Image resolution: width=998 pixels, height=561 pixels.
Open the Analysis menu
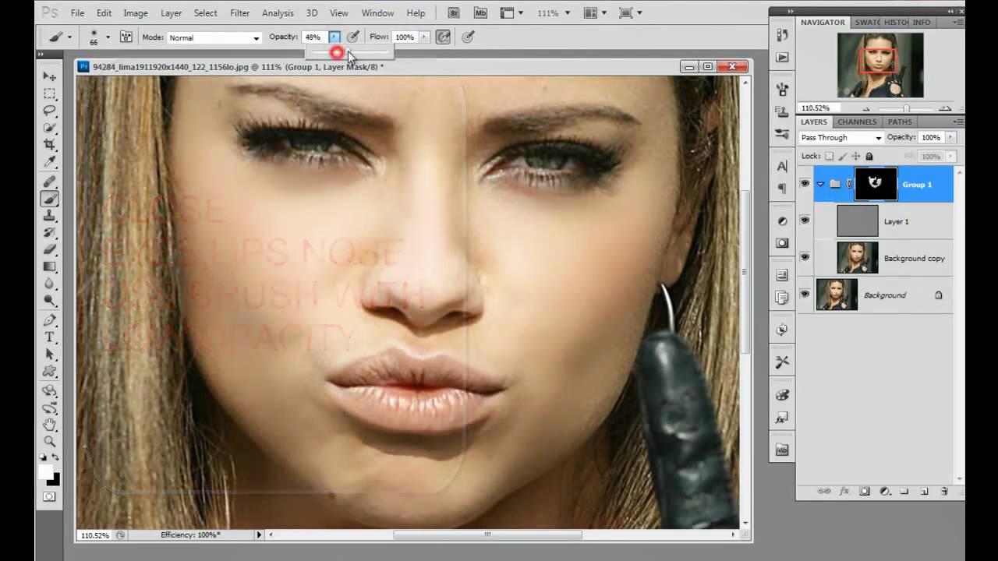point(278,13)
